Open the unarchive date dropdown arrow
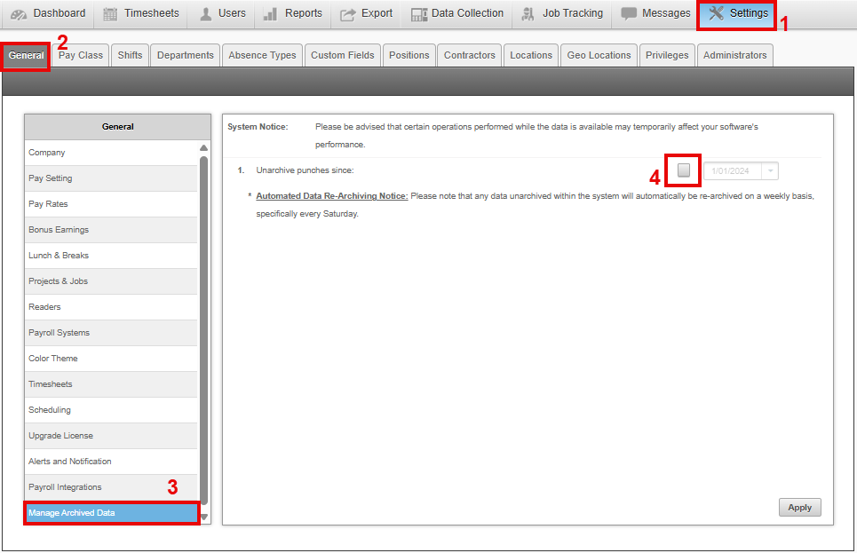The width and height of the screenshot is (857, 553). point(770,171)
